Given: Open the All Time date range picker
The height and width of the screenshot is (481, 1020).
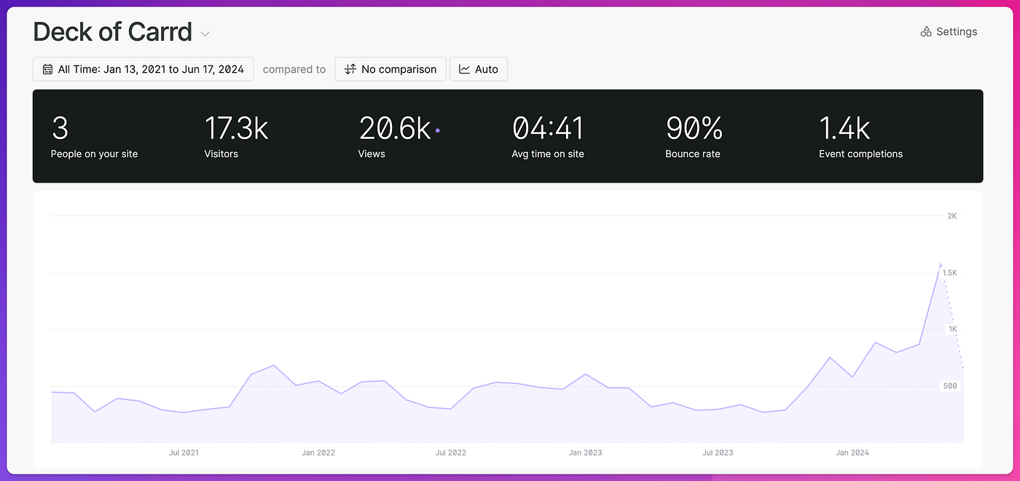Looking at the screenshot, I should tap(144, 69).
